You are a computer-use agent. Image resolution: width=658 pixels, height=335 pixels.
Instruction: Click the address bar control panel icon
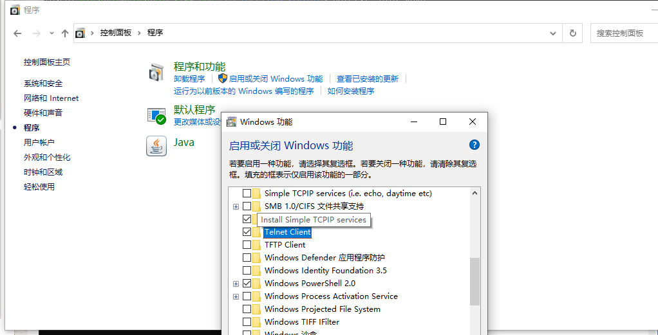(80, 33)
